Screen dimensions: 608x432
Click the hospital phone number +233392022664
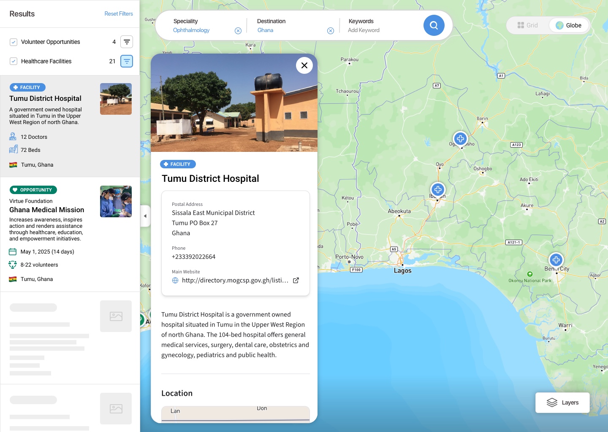(193, 256)
